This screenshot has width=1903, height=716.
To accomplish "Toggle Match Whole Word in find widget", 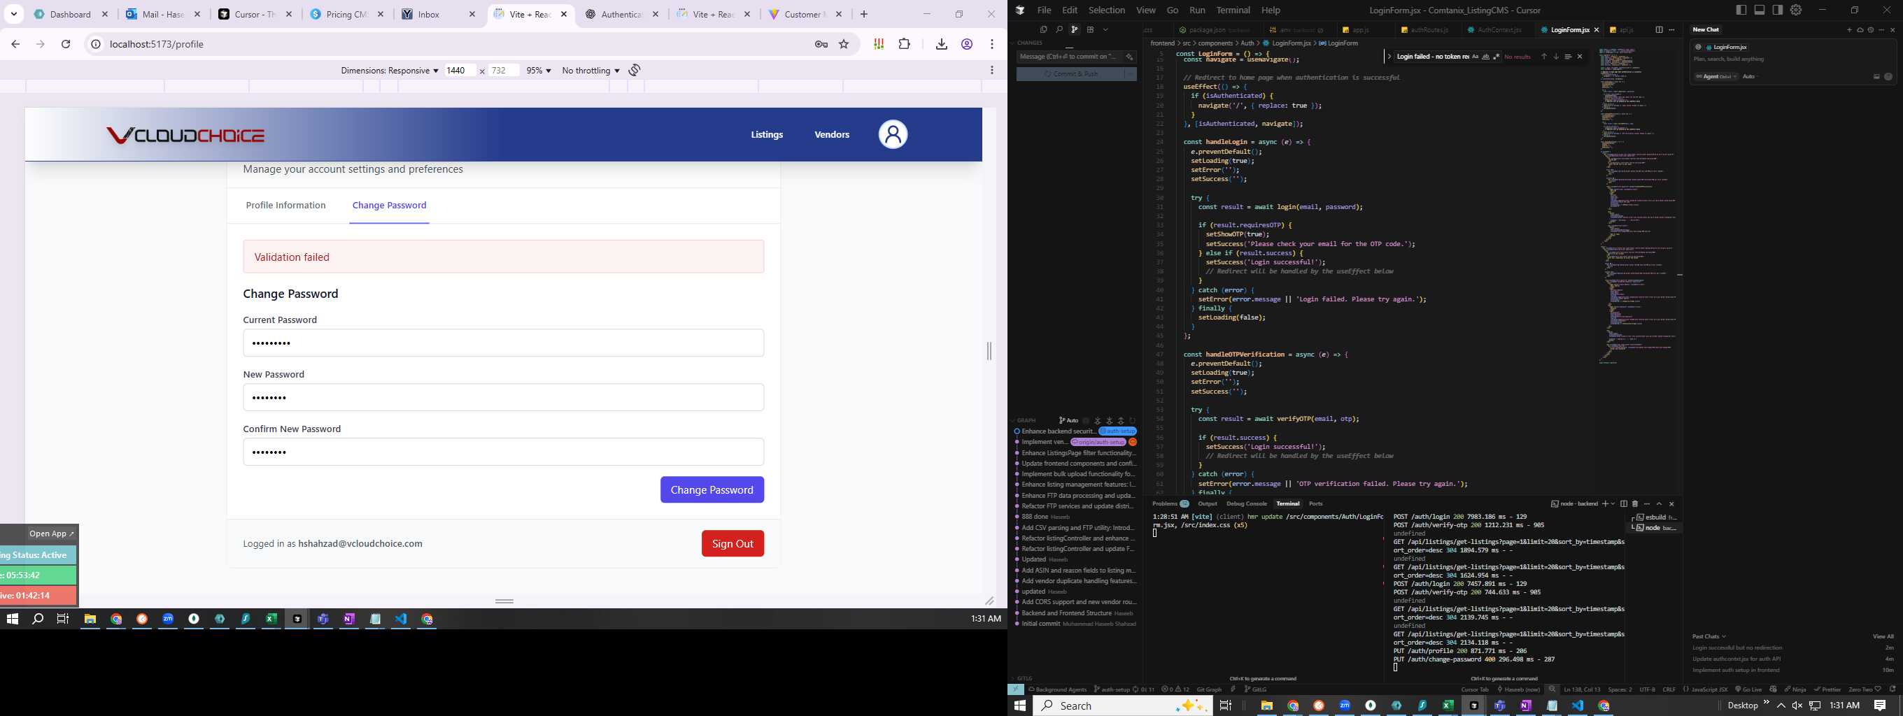I will 1485,57.
